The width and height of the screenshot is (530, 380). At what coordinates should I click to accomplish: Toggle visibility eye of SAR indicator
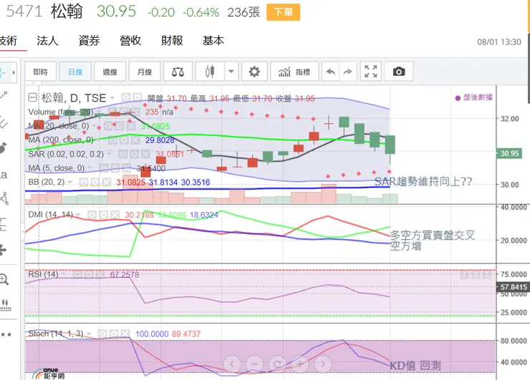coord(122,155)
